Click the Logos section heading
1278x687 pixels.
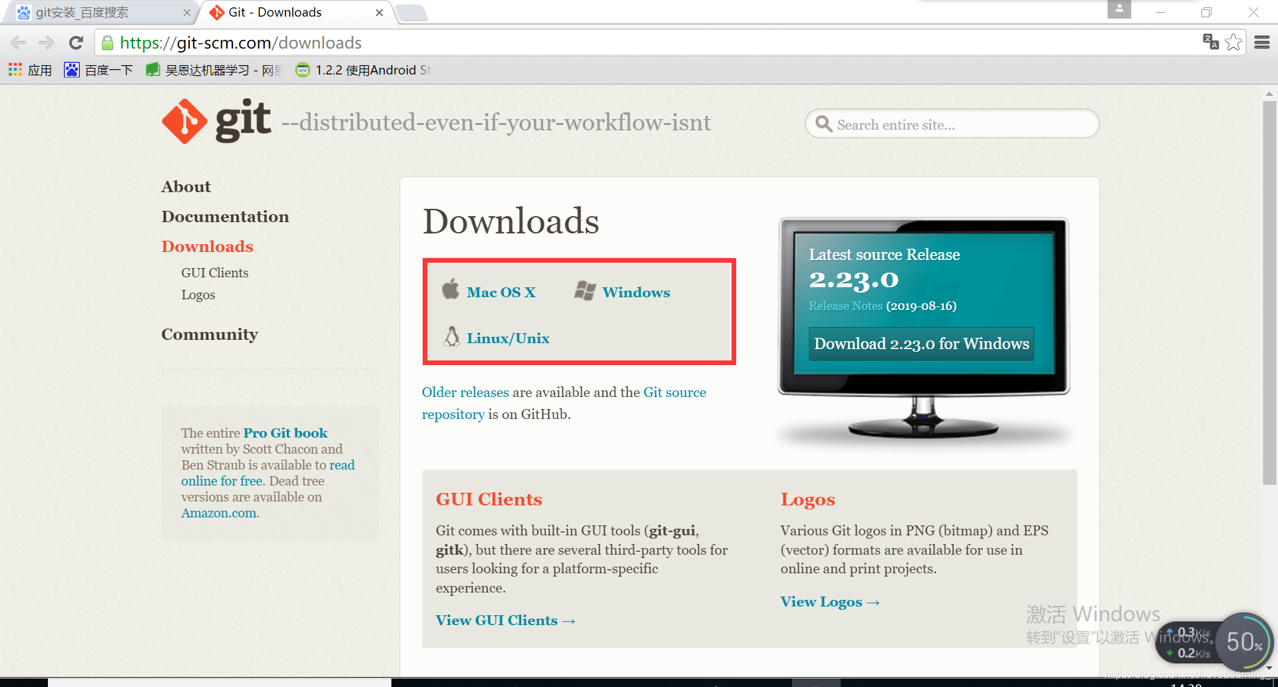[x=807, y=499]
